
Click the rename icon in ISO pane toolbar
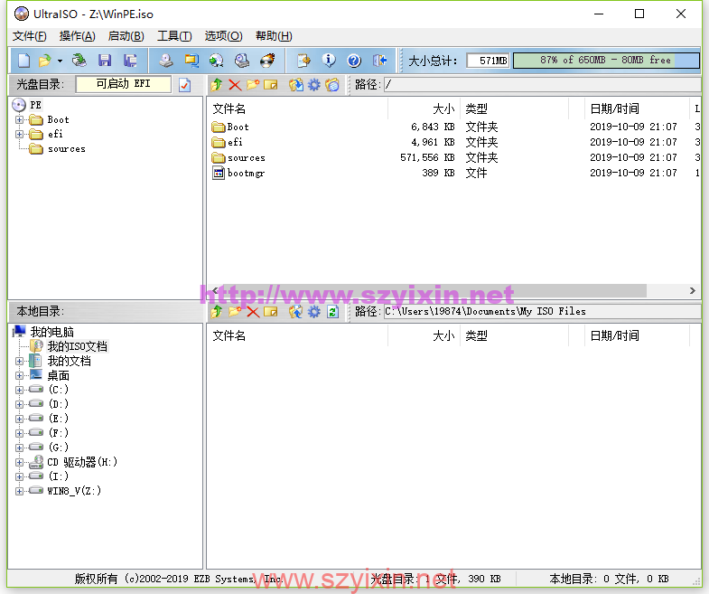(270, 85)
